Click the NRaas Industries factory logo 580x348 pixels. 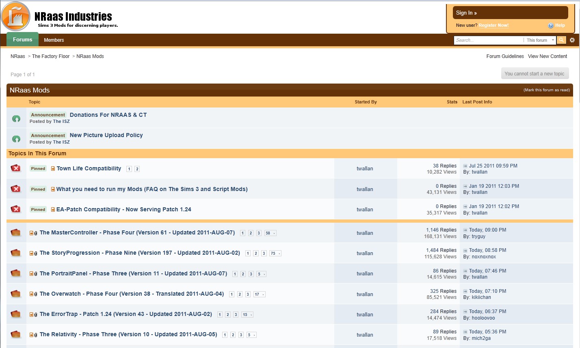pos(16,17)
